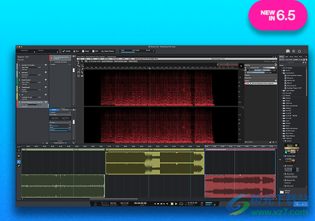Enable the Scrubby Zoom checkbox
The width and height of the screenshot is (315, 221).
[x=89, y=61]
